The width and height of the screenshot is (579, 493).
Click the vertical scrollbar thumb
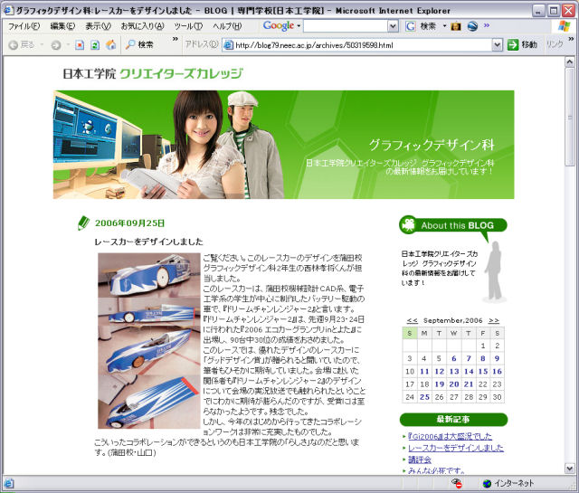click(x=570, y=117)
